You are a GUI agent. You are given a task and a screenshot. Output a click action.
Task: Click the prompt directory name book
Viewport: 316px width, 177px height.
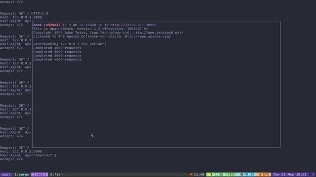click(38, 25)
